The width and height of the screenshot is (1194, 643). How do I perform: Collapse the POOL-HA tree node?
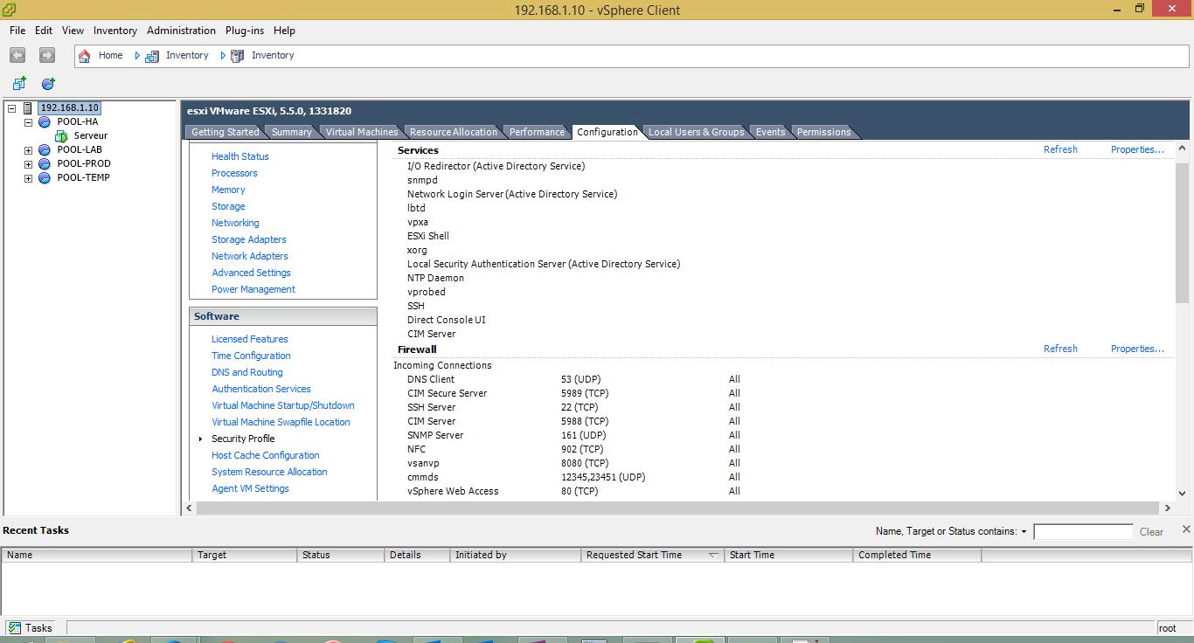[x=28, y=122]
